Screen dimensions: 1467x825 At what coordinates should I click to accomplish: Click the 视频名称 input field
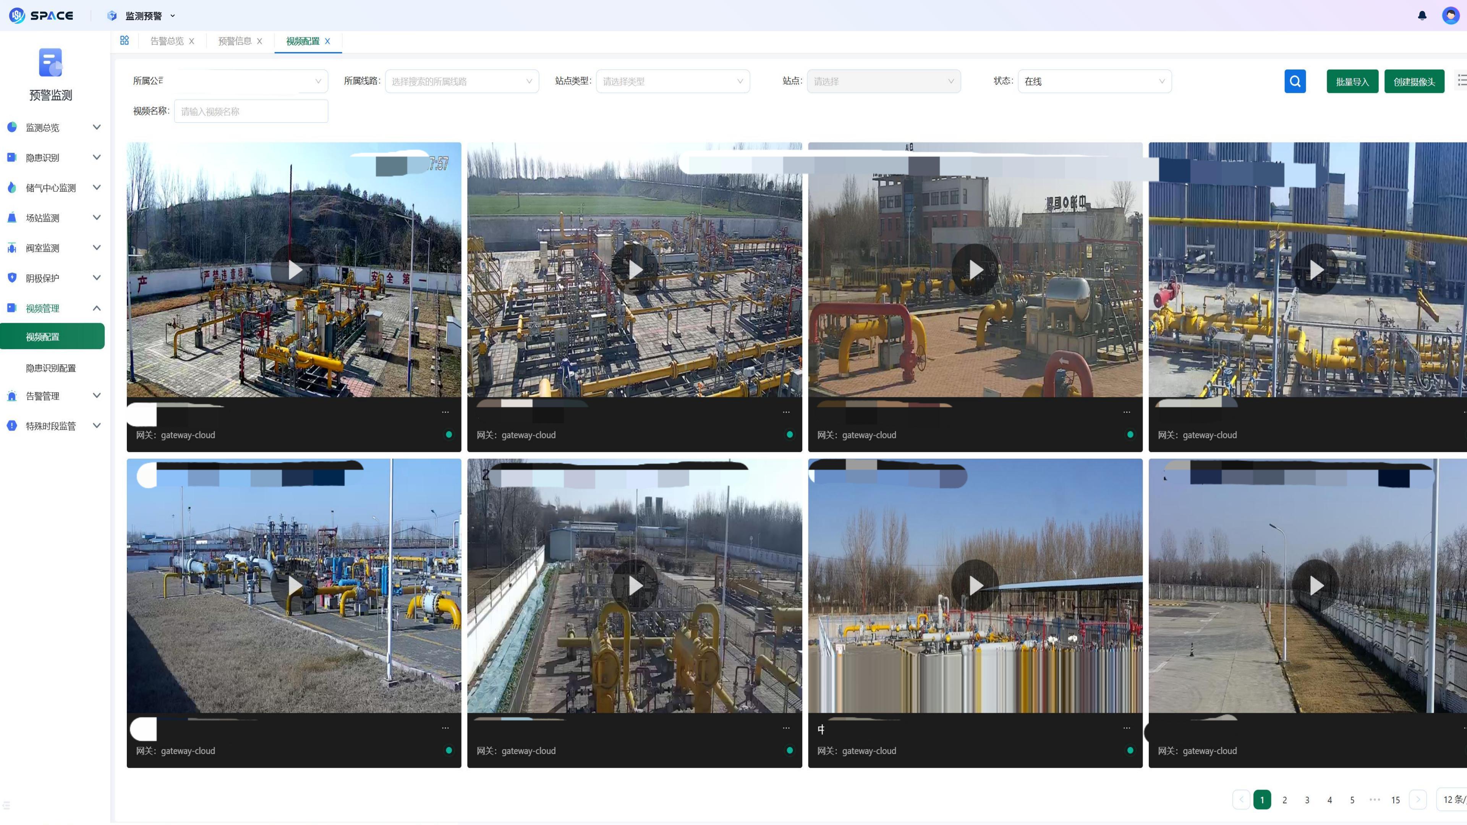(x=251, y=112)
